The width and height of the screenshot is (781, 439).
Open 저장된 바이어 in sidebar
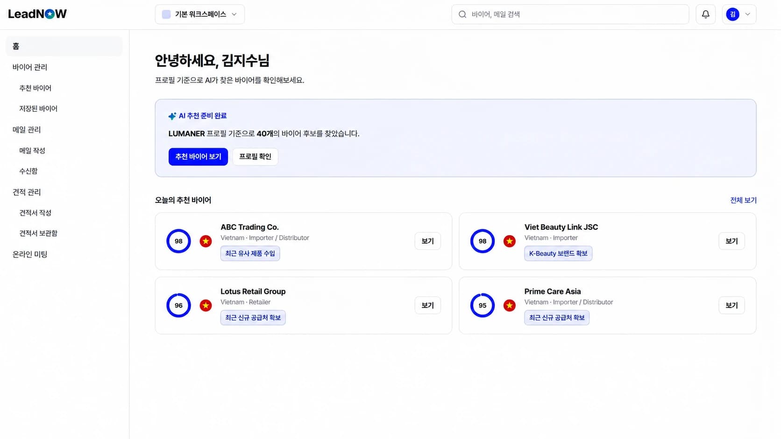coord(38,109)
